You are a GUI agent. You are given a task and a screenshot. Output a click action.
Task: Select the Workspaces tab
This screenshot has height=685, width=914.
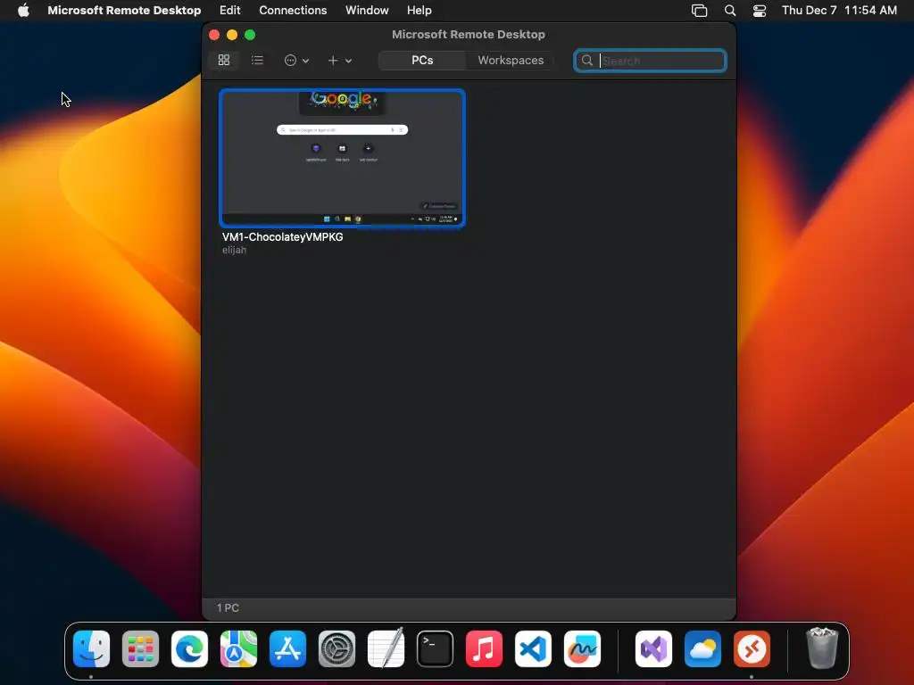pos(511,60)
